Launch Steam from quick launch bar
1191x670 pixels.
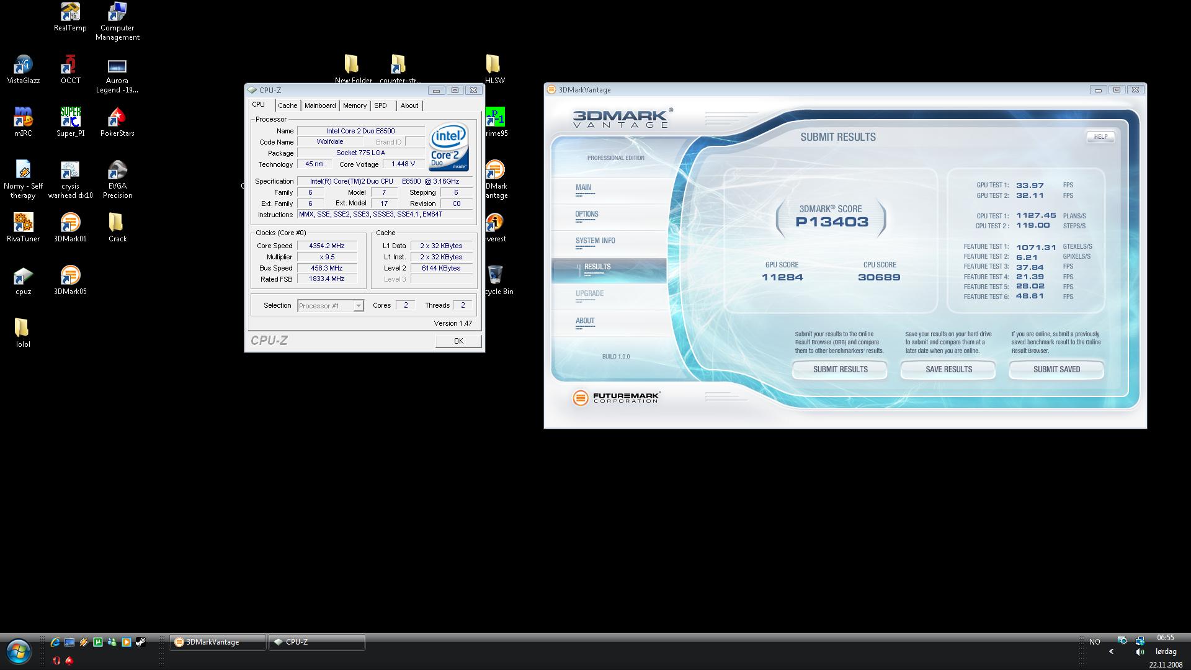pos(141,642)
